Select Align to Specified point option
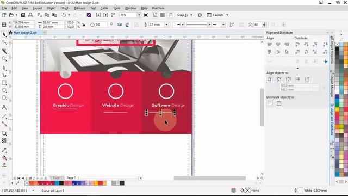The image size is (348, 196). click(307, 79)
